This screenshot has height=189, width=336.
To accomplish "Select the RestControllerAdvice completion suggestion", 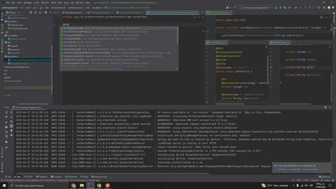I will click(119, 31).
